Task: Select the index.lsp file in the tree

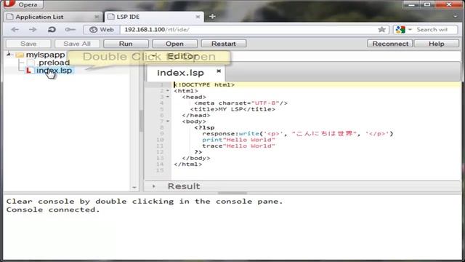Action: [54, 71]
